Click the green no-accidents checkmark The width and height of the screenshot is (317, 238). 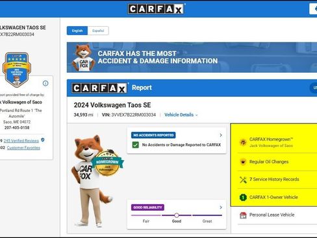click(136, 145)
